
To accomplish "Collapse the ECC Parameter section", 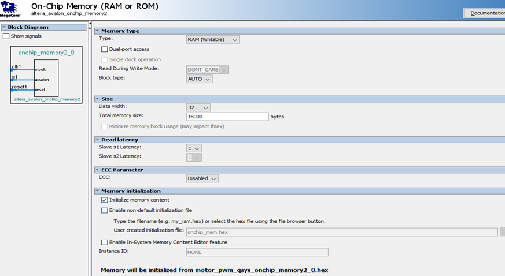I will tap(97, 170).
